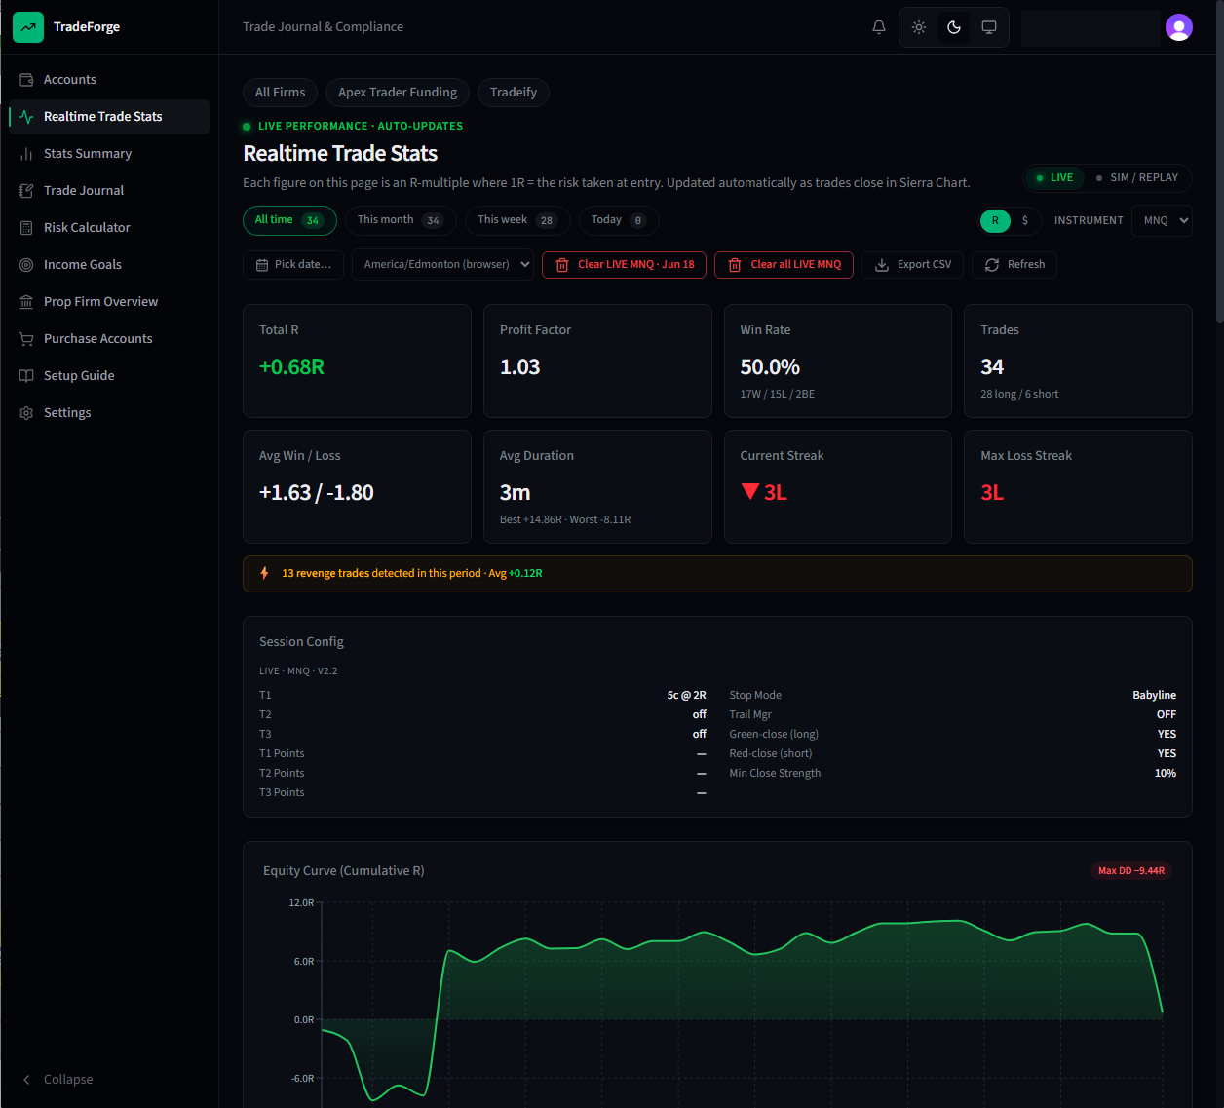Click the Trade Journal notebook icon
The width and height of the screenshot is (1224, 1108).
pyautogui.click(x=26, y=191)
